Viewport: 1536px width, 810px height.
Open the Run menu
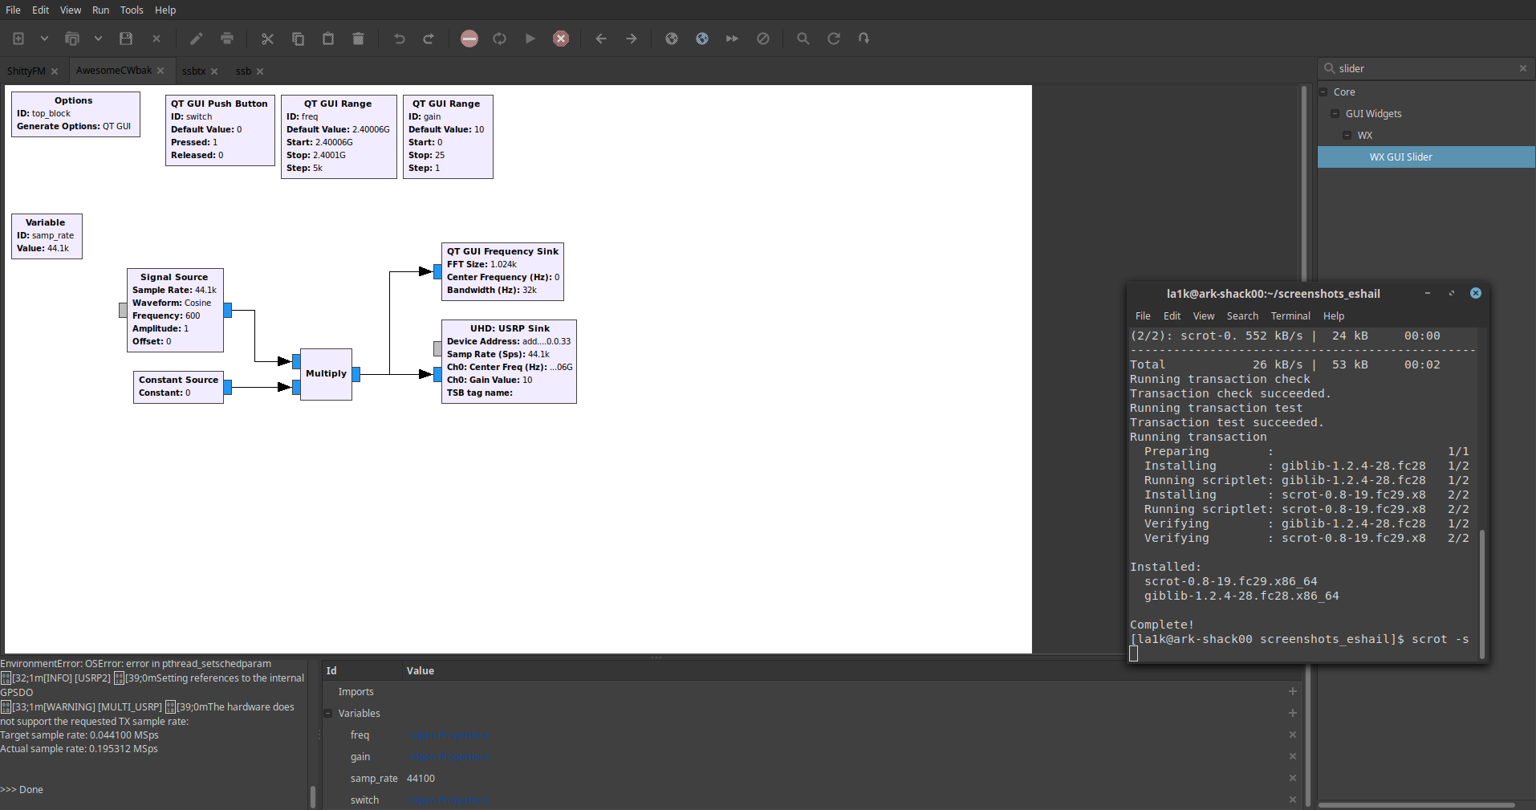(x=100, y=10)
